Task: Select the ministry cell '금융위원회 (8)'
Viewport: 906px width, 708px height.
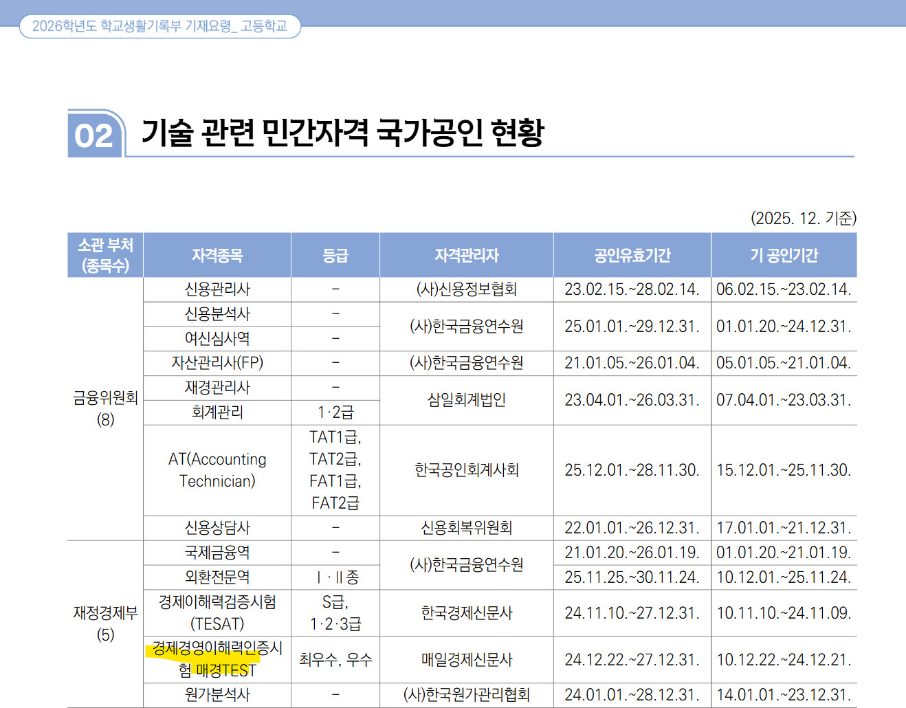Action: (x=105, y=408)
